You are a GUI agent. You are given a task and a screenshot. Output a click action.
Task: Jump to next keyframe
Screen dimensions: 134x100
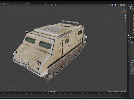tap(55, 92)
